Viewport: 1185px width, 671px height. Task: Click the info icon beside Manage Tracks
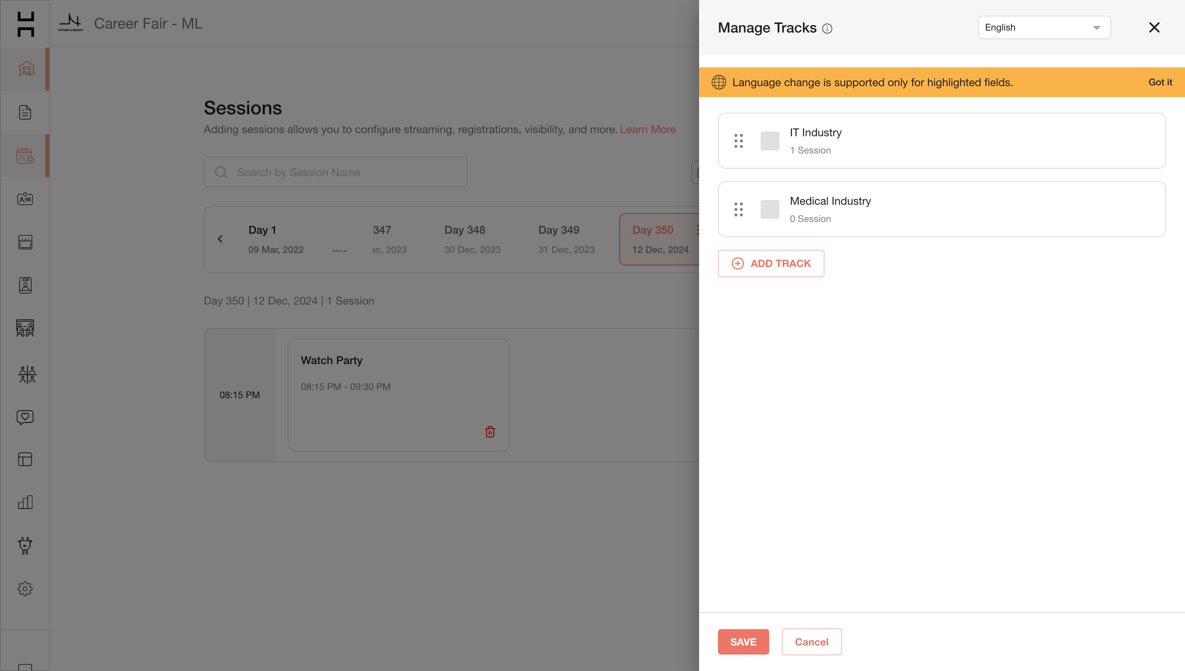click(x=827, y=29)
